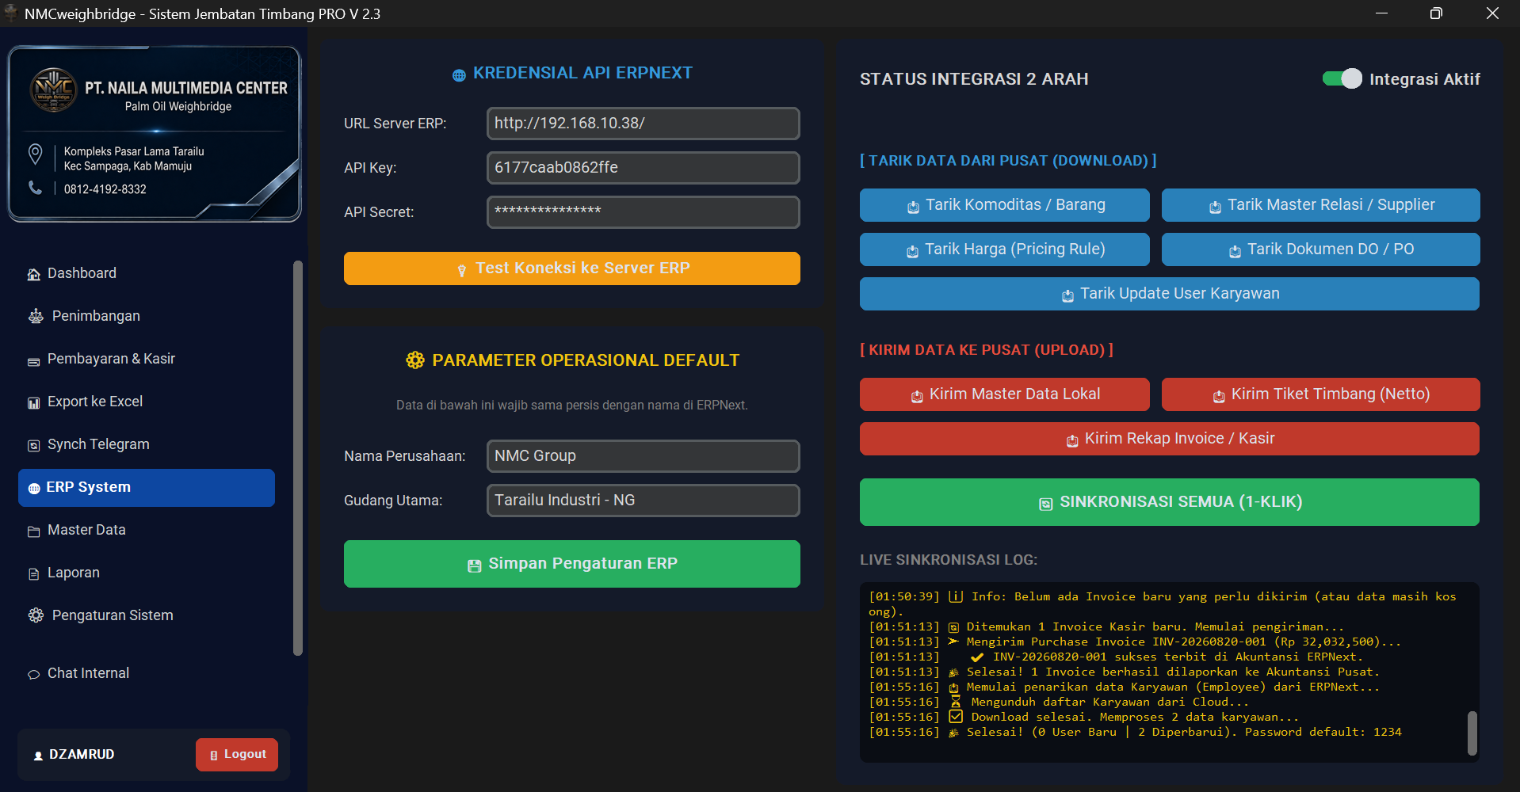The image size is (1520, 792).
Task: Click Kirim Tiket Timbang (Netto) button
Action: 1320,394
